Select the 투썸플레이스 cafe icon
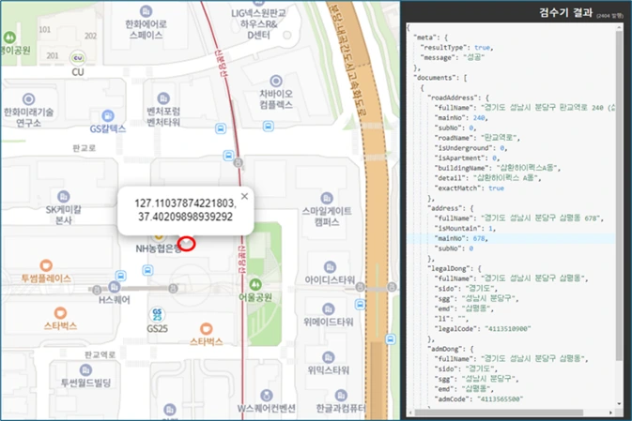This screenshot has width=632, height=421. click(x=46, y=265)
